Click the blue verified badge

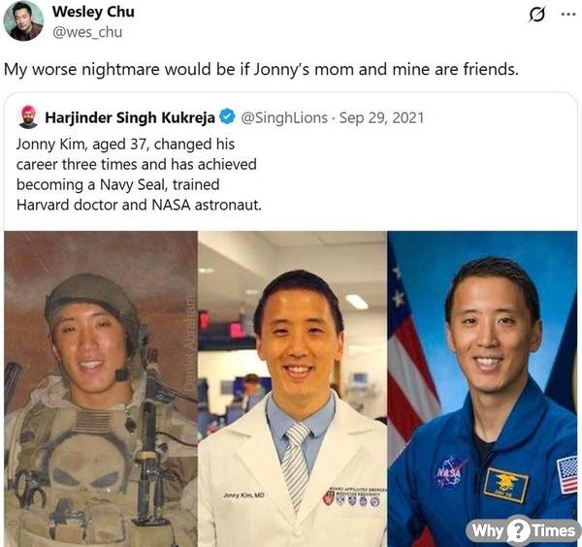click(227, 117)
